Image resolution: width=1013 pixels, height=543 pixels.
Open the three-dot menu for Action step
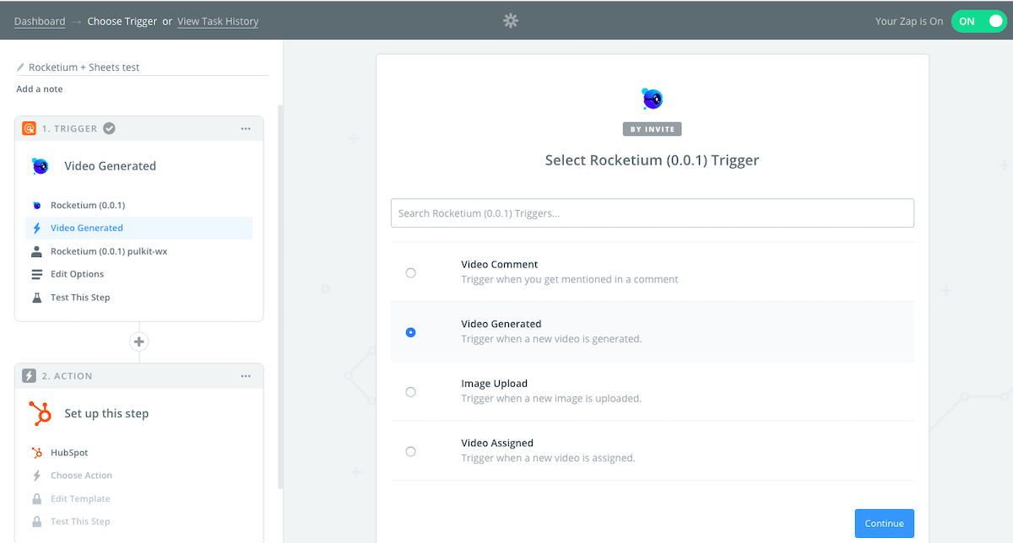246,376
